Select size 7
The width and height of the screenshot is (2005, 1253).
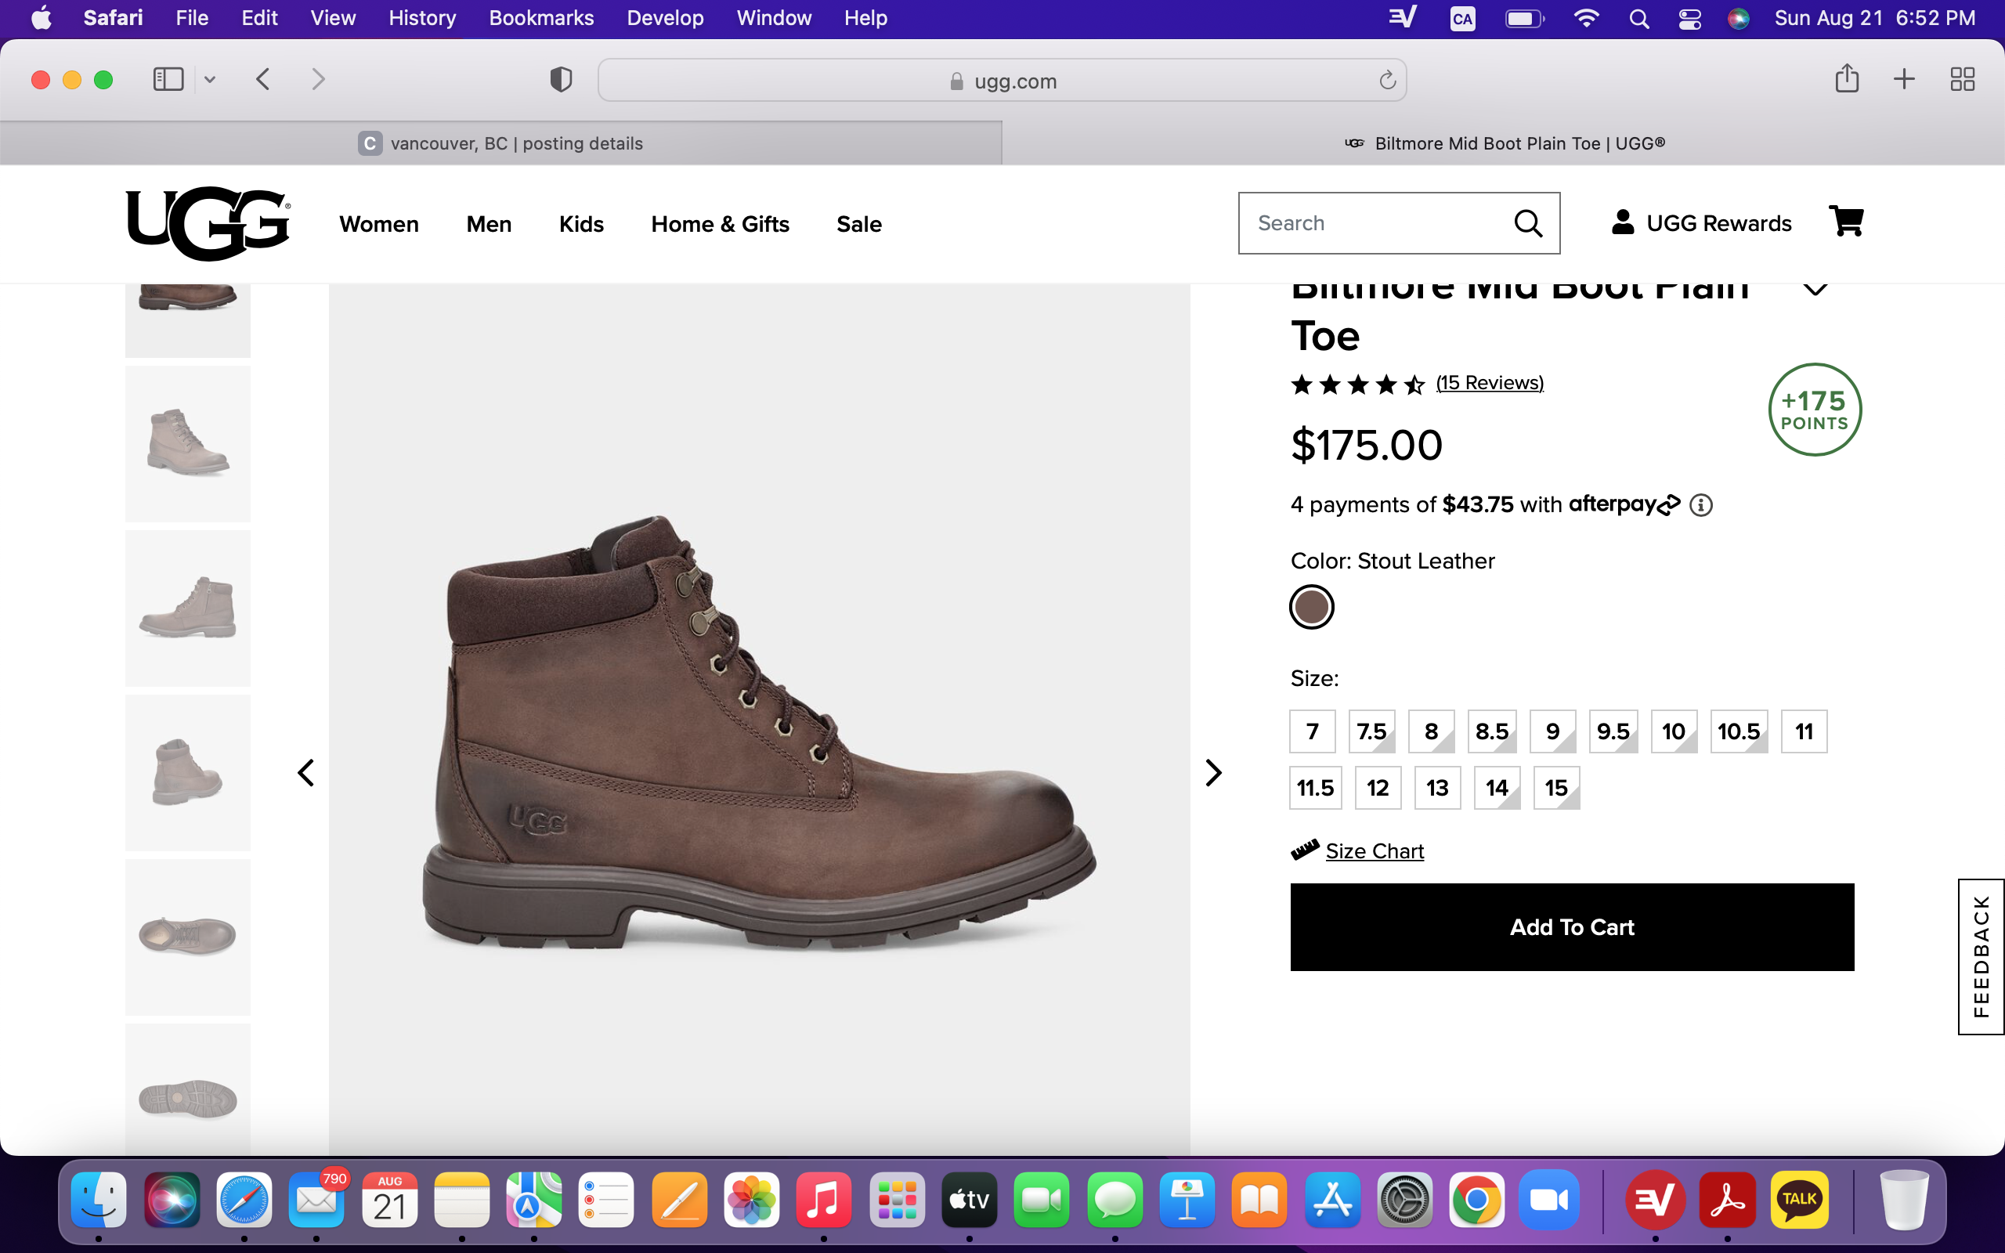coord(1313,731)
